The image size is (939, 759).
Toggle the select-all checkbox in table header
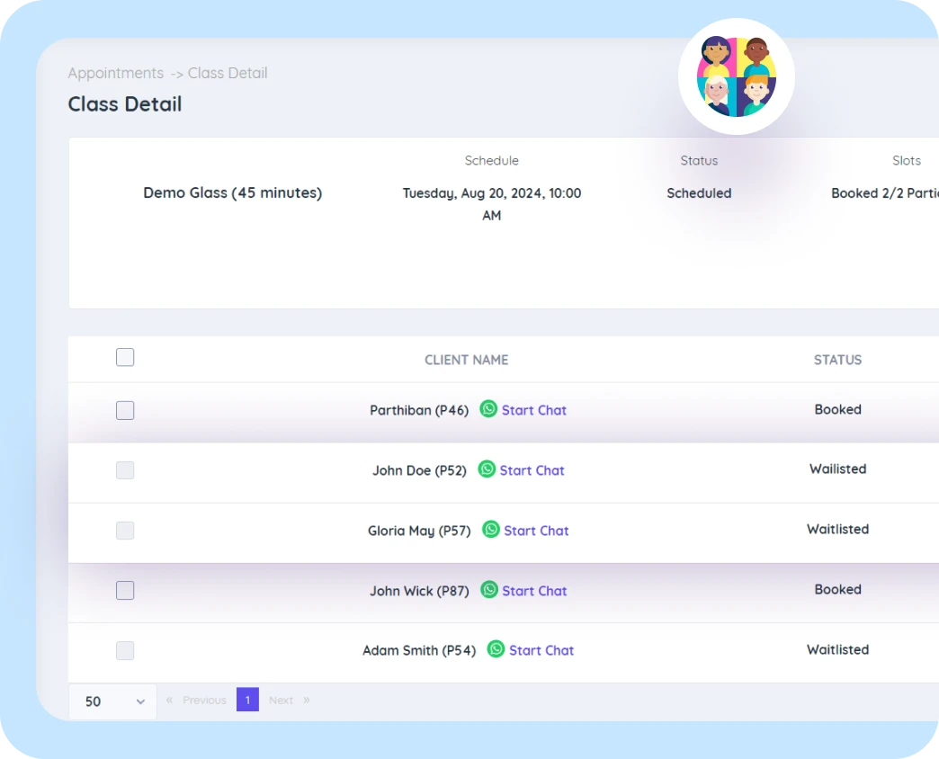click(125, 358)
